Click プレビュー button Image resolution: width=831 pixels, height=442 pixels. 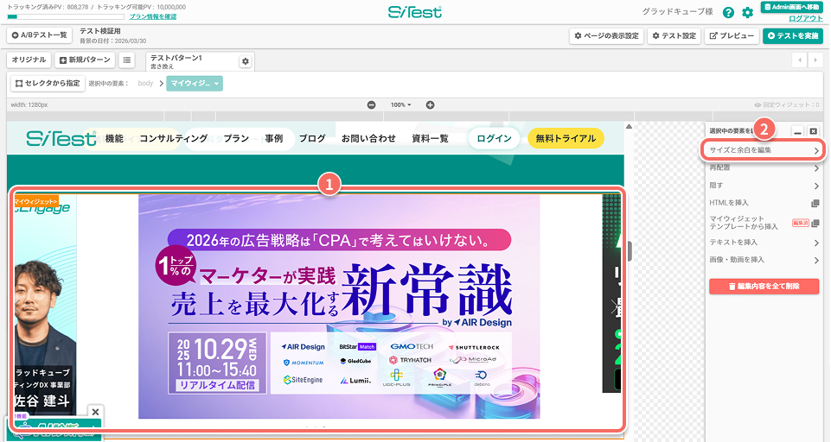[732, 35]
